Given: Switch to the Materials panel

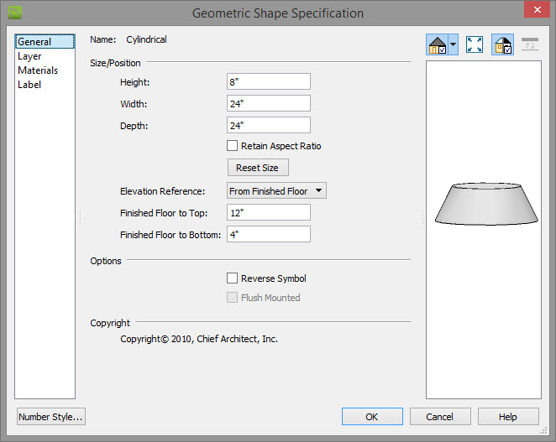Looking at the screenshot, I should click(38, 70).
